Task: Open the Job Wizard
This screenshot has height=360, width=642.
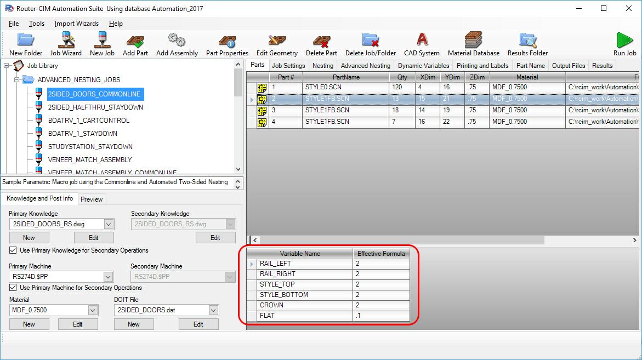Action: pyautogui.click(x=66, y=43)
